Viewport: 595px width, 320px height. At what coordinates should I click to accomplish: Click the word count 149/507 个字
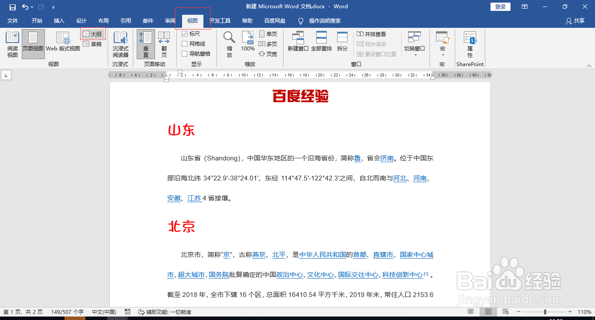tap(67, 312)
